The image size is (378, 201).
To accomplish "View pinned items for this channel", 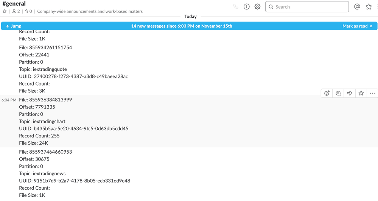I will [28, 11].
